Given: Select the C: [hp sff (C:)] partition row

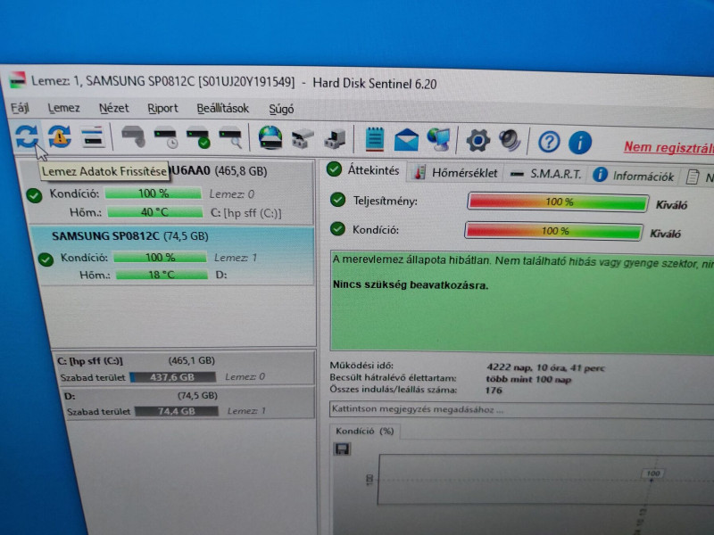Looking at the screenshot, I should (186, 368).
